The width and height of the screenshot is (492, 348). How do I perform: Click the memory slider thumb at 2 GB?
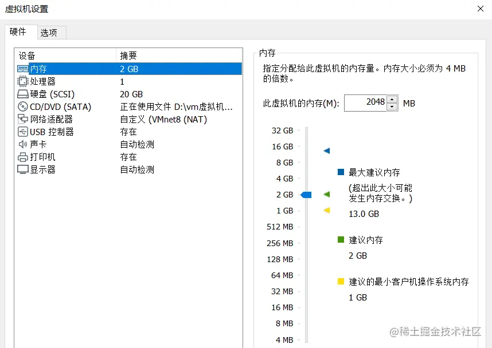[x=306, y=195]
